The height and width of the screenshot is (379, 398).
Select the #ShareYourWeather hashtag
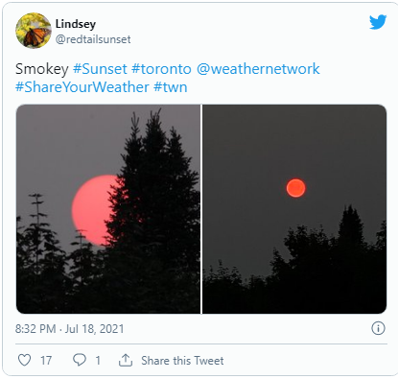82,87
